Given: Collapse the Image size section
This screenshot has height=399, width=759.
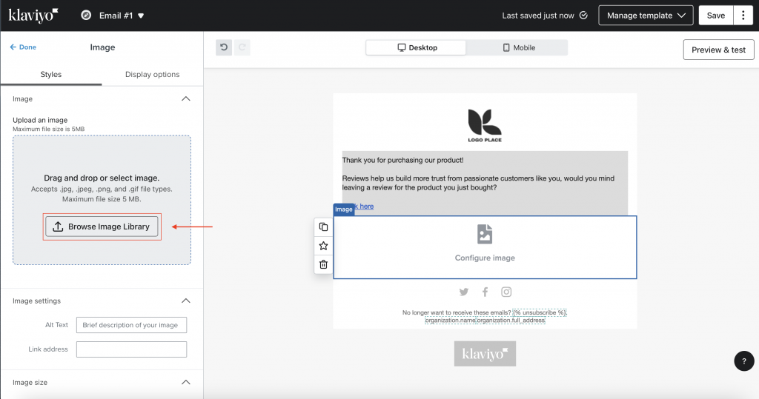Looking at the screenshot, I should (x=186, y=382).
